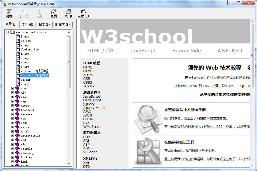This screenshot has width=257, height=171.
Task: Open the JSON tutorial link
Action: 88,115
